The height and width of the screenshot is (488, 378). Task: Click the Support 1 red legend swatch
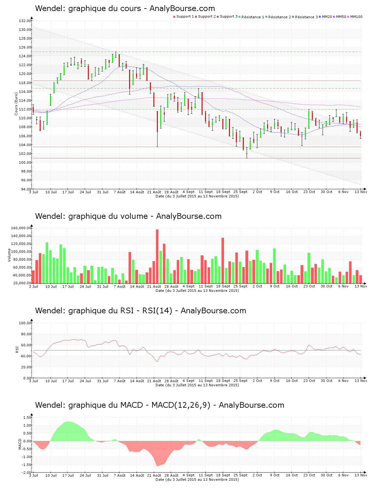174,17
